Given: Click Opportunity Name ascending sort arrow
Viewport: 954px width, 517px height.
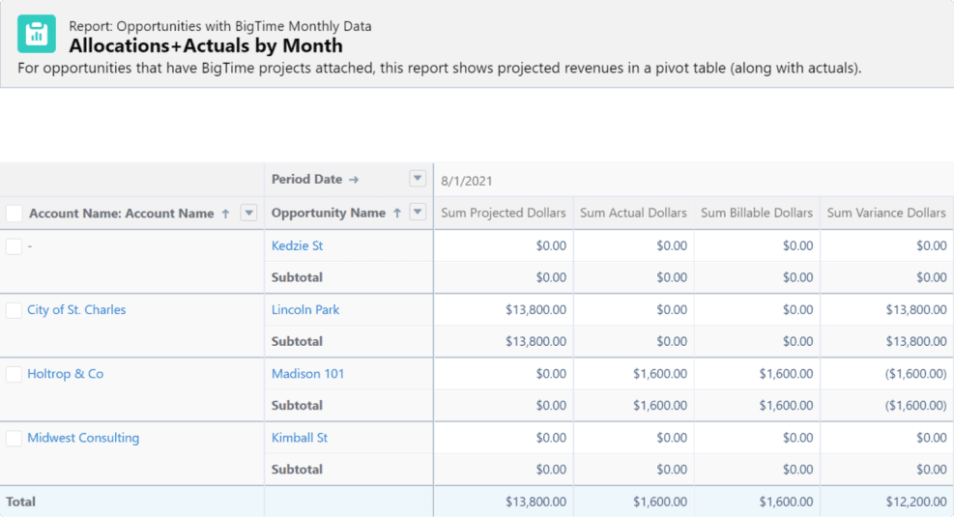Looking at the screenshot, I should [x=397, y=213].
